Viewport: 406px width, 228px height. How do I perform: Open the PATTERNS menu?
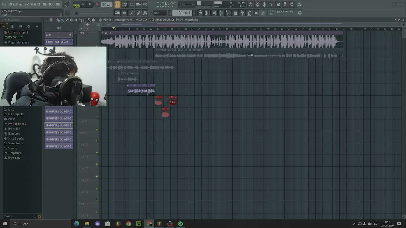[x=24, y=4]
